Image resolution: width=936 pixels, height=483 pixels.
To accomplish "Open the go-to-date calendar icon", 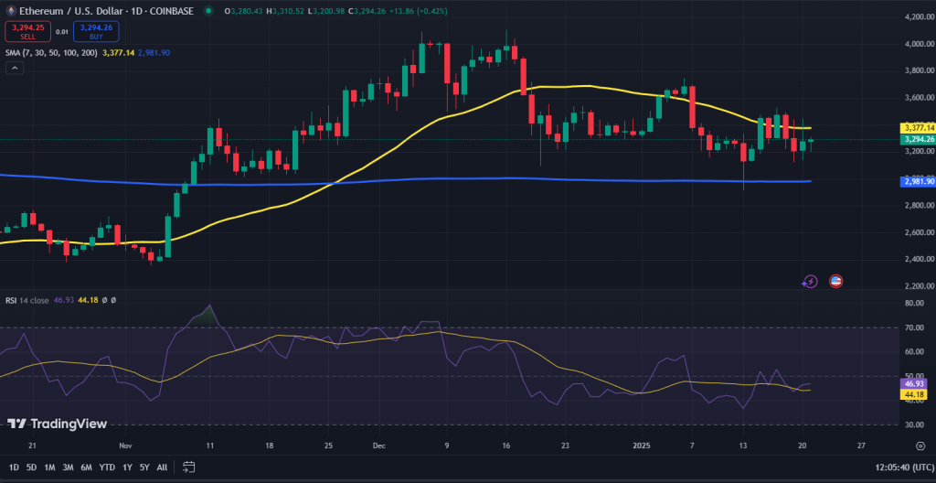I will point(189,467).
